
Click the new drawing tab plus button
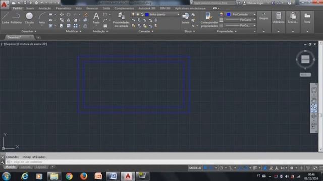point(38,38)
